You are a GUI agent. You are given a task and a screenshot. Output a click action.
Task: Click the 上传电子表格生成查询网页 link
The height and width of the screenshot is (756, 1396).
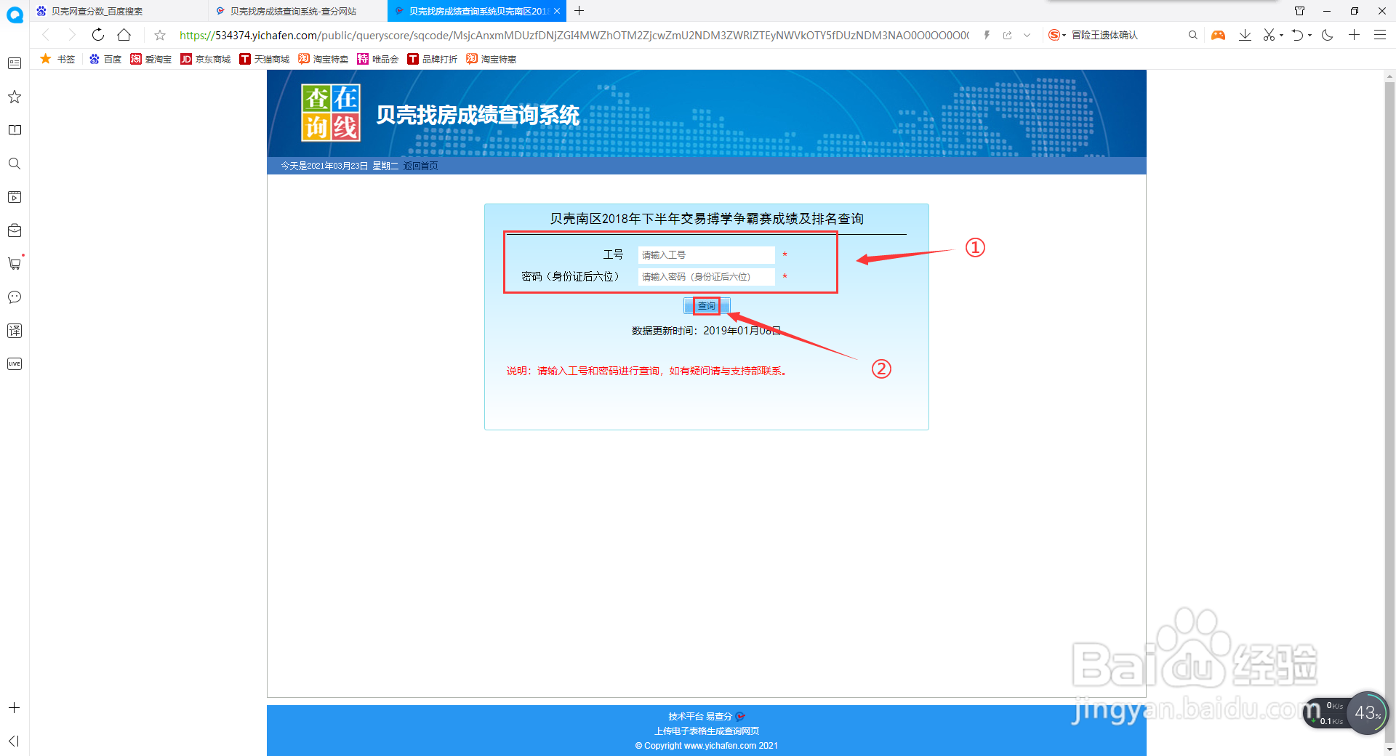pyautogui.click(x=706, y=731)
